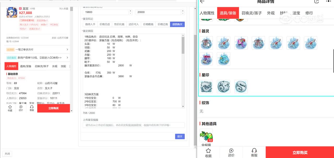
Task: Select the snake 星印 icon
Action: (241, 87)
